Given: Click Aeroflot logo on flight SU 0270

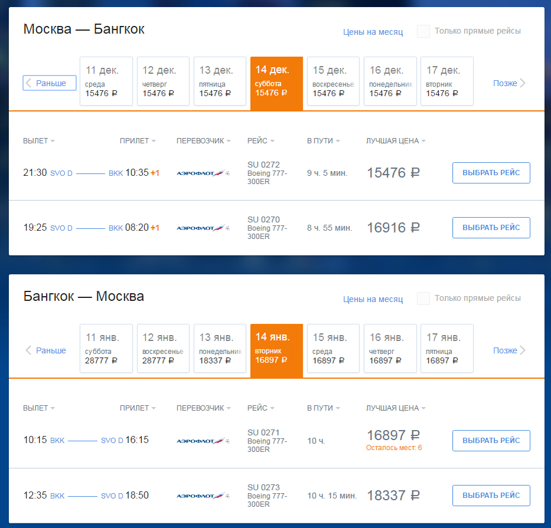Looking at the screenshot, I should click(203, 228).
